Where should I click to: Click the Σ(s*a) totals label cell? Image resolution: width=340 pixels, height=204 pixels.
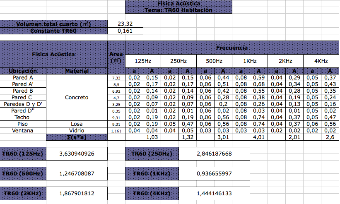pyautogui.click(x=77, y=137)
